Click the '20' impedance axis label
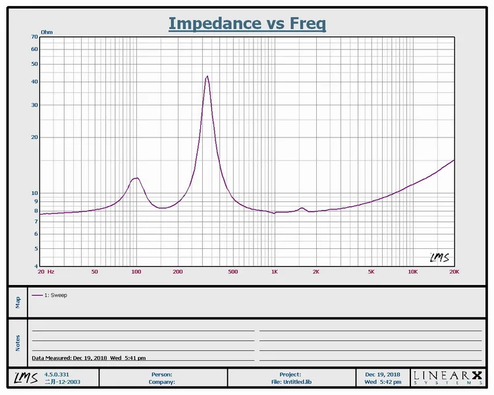This screenshot has width=494, height=395. pos(34,138)
